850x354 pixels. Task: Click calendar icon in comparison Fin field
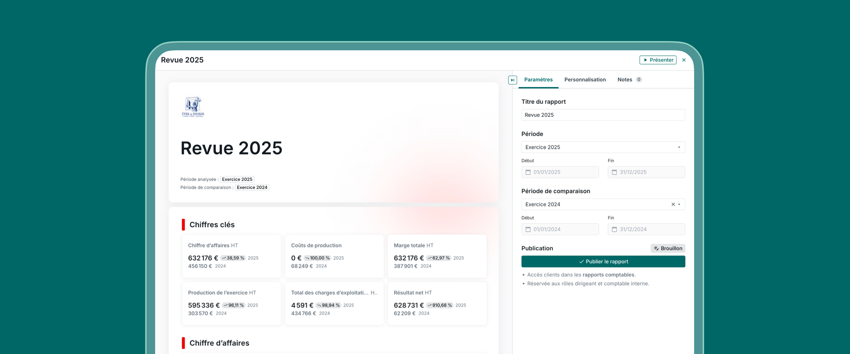[x=614, y=229]
